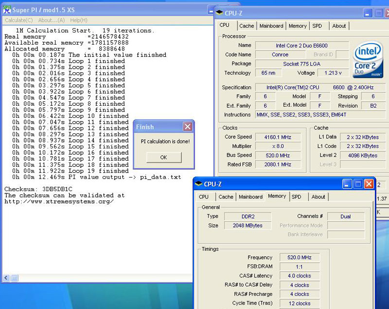Screen dimensions: 389x309
Task: Open the Calculate(C) menu
Action: [18, 20]
